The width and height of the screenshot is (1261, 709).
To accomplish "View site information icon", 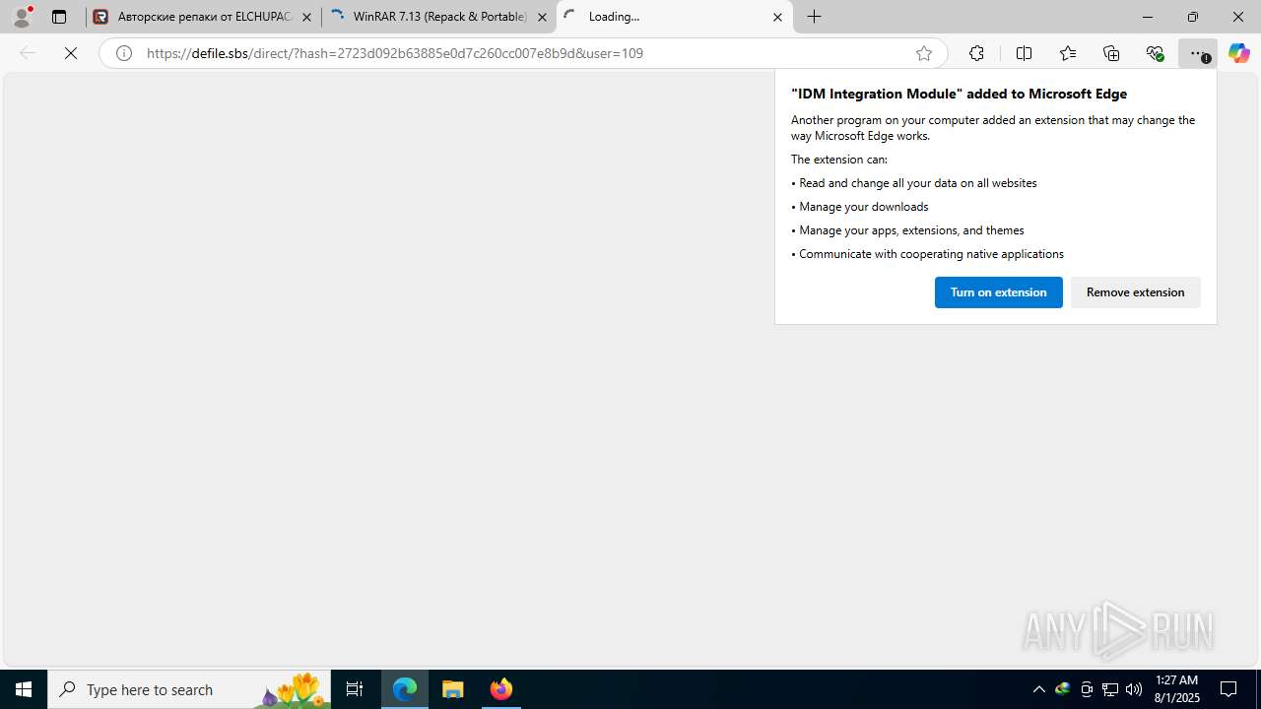I will [124, 53].
